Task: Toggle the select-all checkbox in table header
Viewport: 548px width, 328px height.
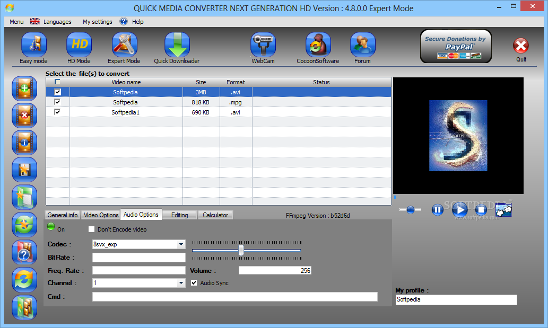Action: click(x=57, y=82)
